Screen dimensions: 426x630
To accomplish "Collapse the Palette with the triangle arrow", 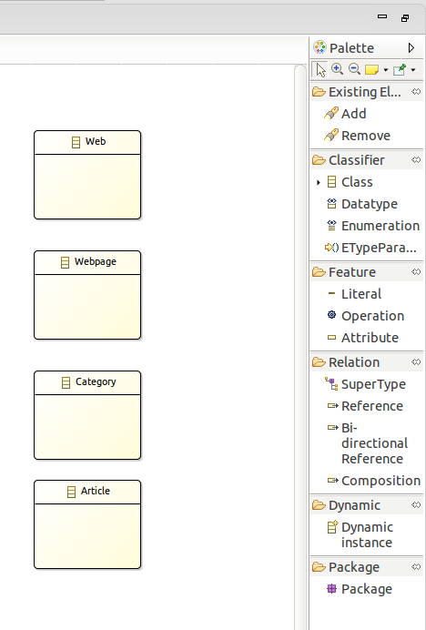I will pyautogui.click(x=411, y=48).
